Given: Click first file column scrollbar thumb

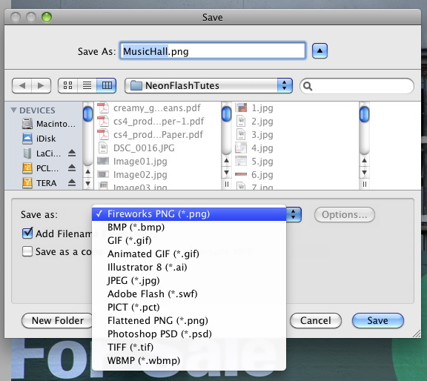Looking at the screenshot, I should pyautogui.click(x=226, y=114).
